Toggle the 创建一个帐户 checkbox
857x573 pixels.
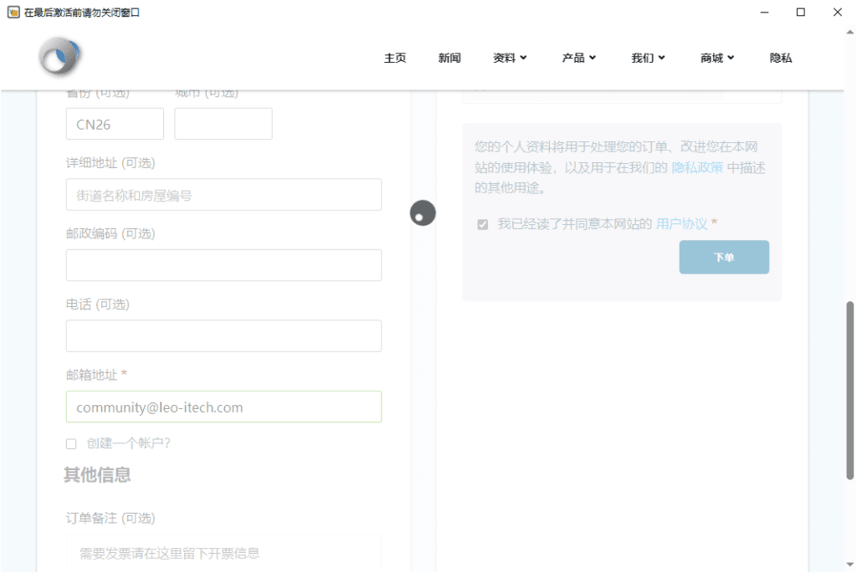coord(71,443)
